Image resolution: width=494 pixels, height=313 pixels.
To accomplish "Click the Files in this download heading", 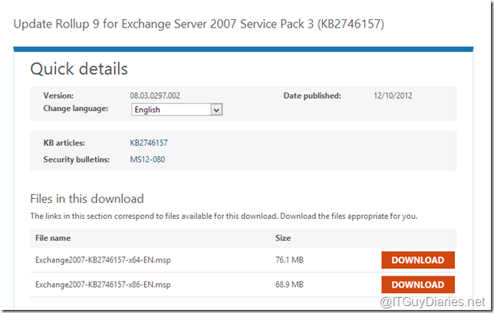I will pyautogui.click(x=87, y=199).
